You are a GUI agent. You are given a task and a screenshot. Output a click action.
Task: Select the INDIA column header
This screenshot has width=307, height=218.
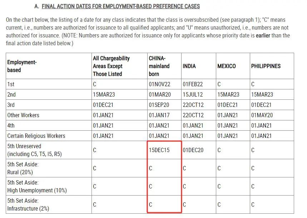pyautogui.click(x=189, y=66)
